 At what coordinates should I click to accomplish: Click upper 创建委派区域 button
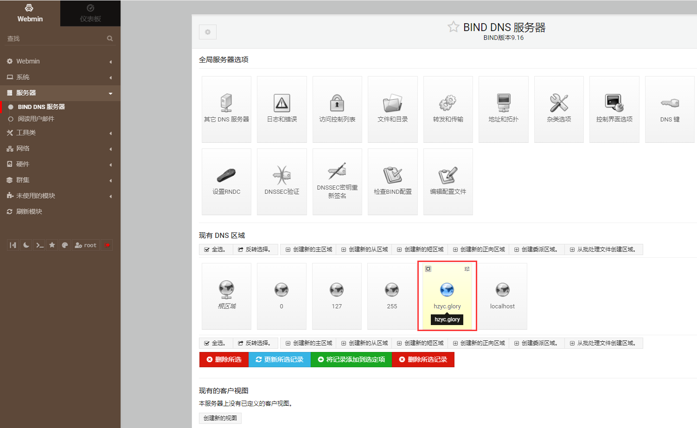(x=537, y=249)
